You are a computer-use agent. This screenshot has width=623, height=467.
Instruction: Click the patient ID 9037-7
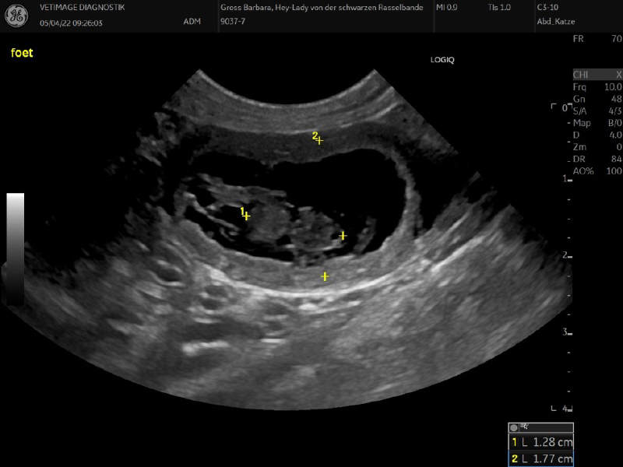pyautogui.click(x=232, y=22)
